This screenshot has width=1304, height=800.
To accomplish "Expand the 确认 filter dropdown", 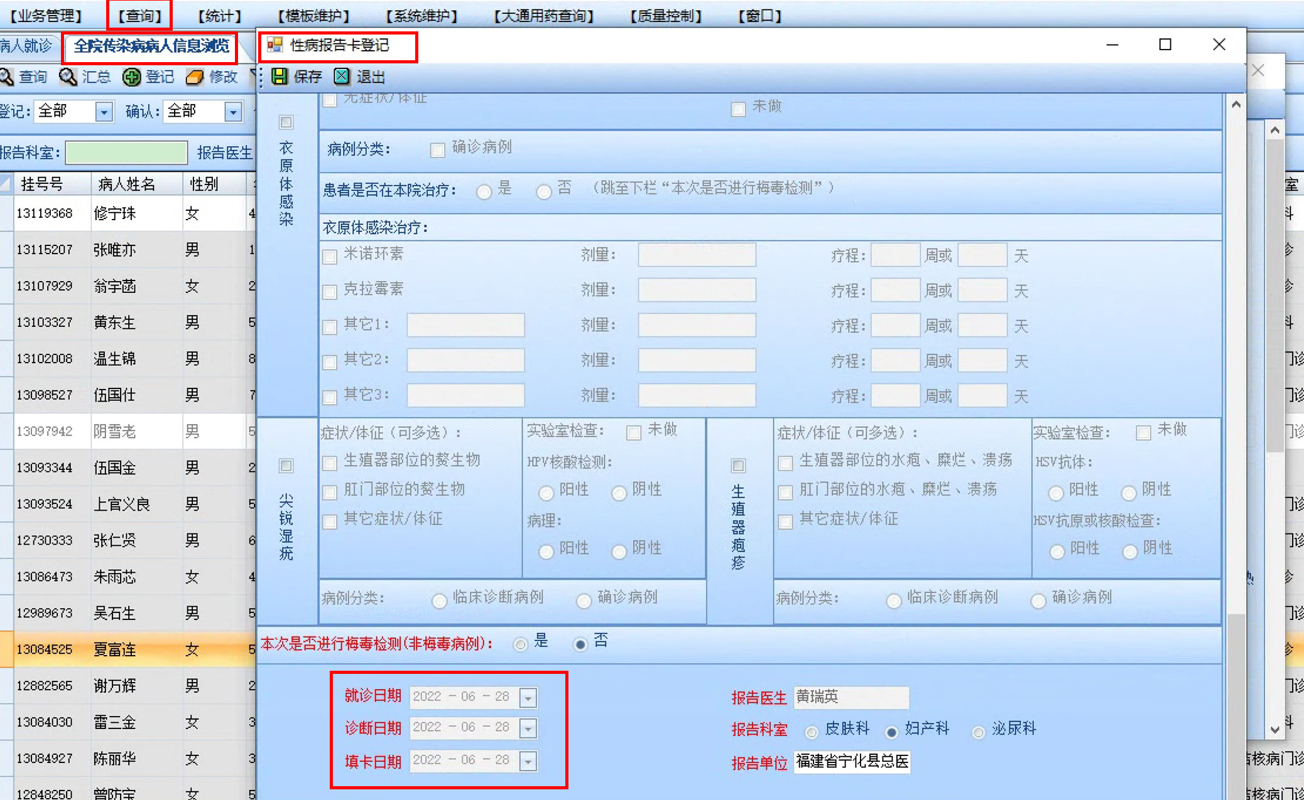I will click(233, 112).
